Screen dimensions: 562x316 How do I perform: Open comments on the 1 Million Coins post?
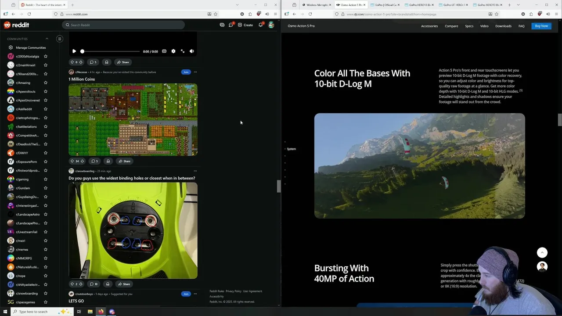(94, 161)
